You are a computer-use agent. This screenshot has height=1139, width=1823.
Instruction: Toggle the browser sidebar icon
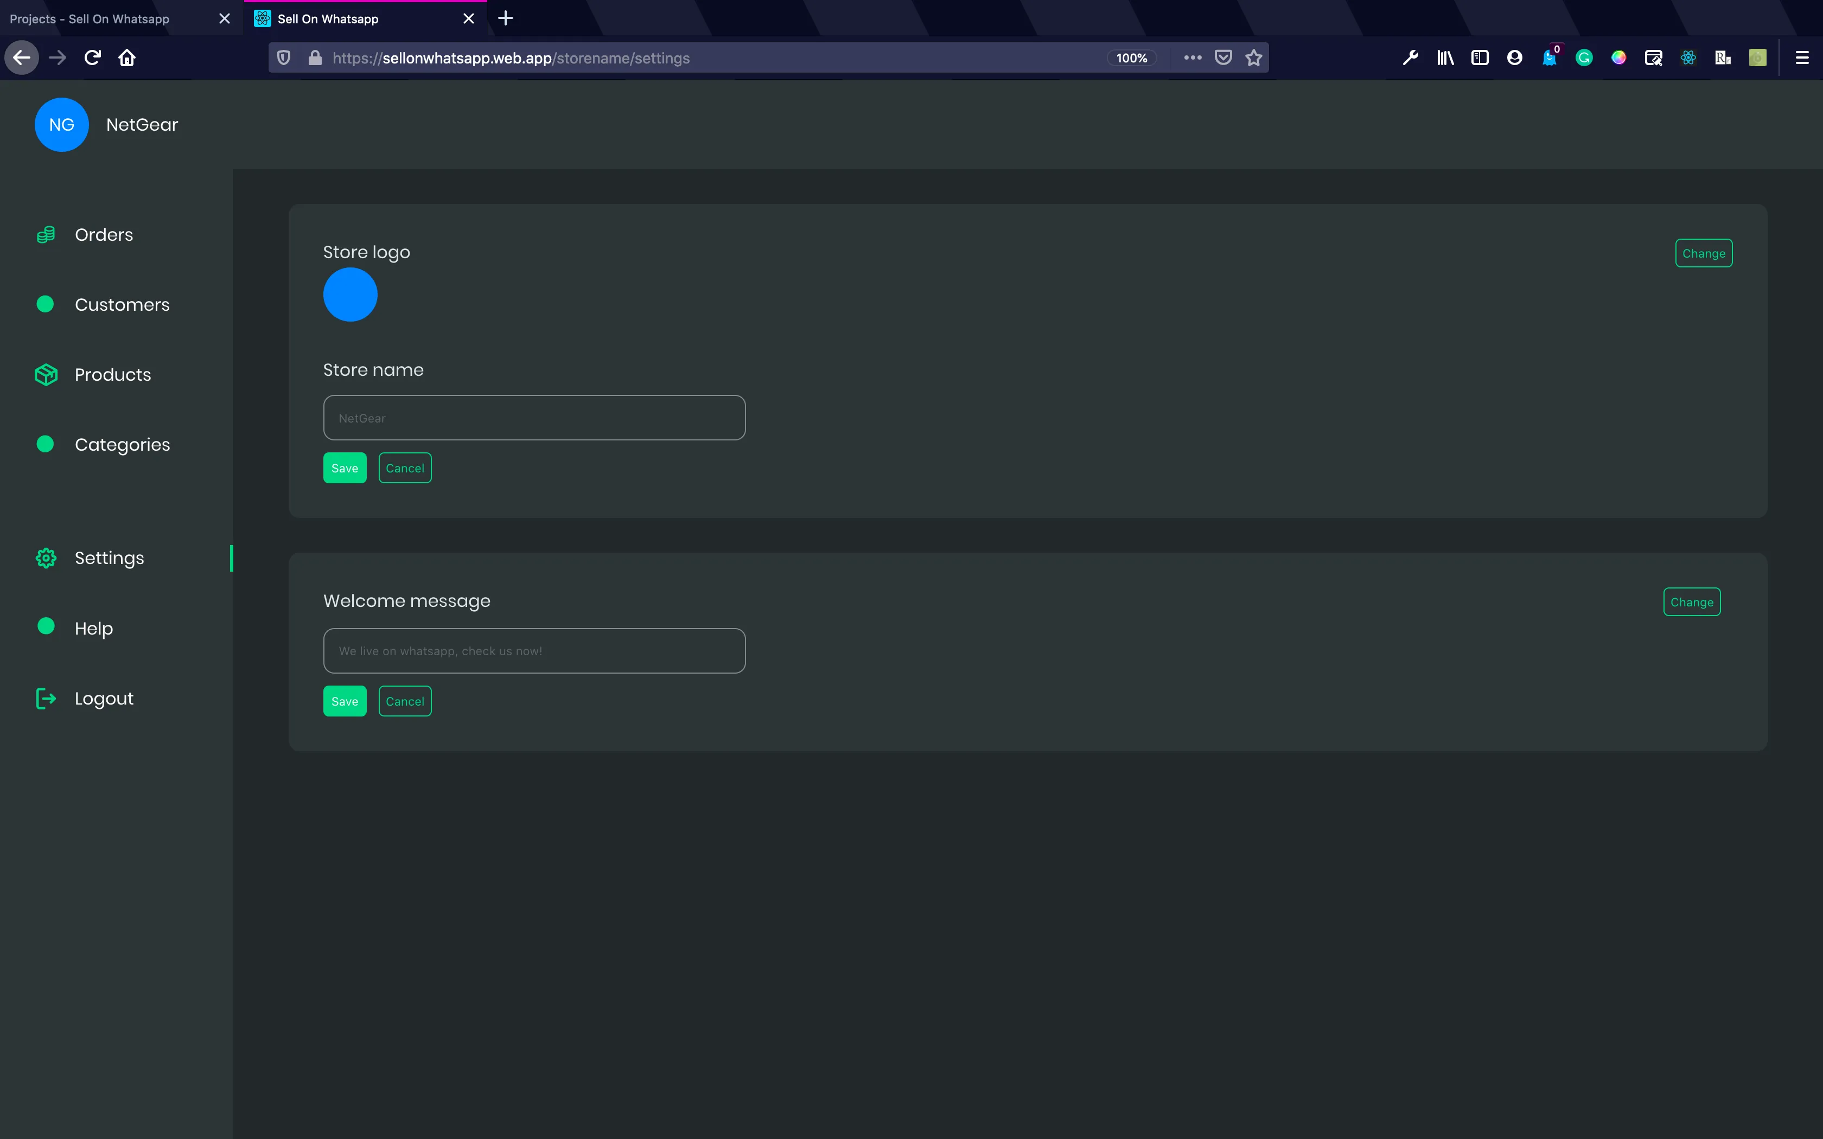[1480, 58]
